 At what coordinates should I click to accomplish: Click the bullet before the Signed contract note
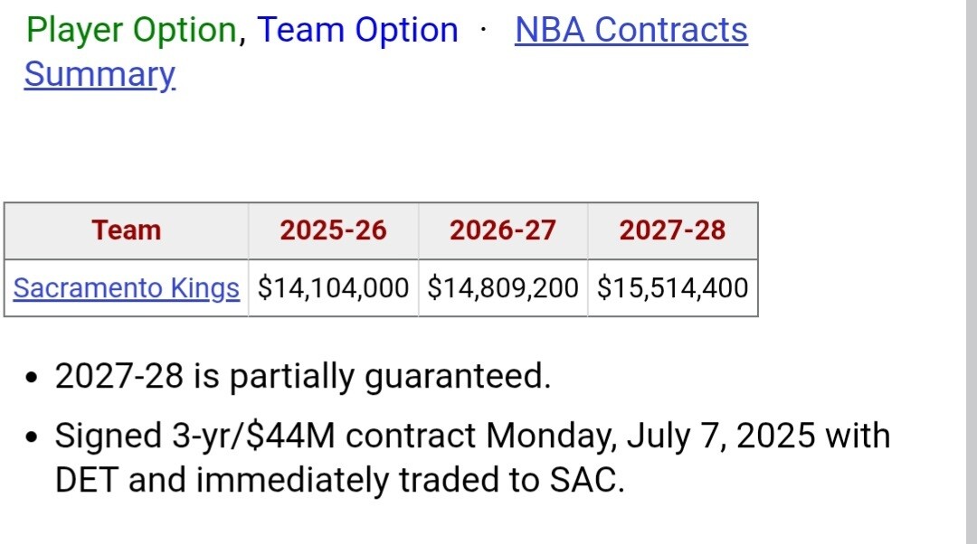click(32, 436)
